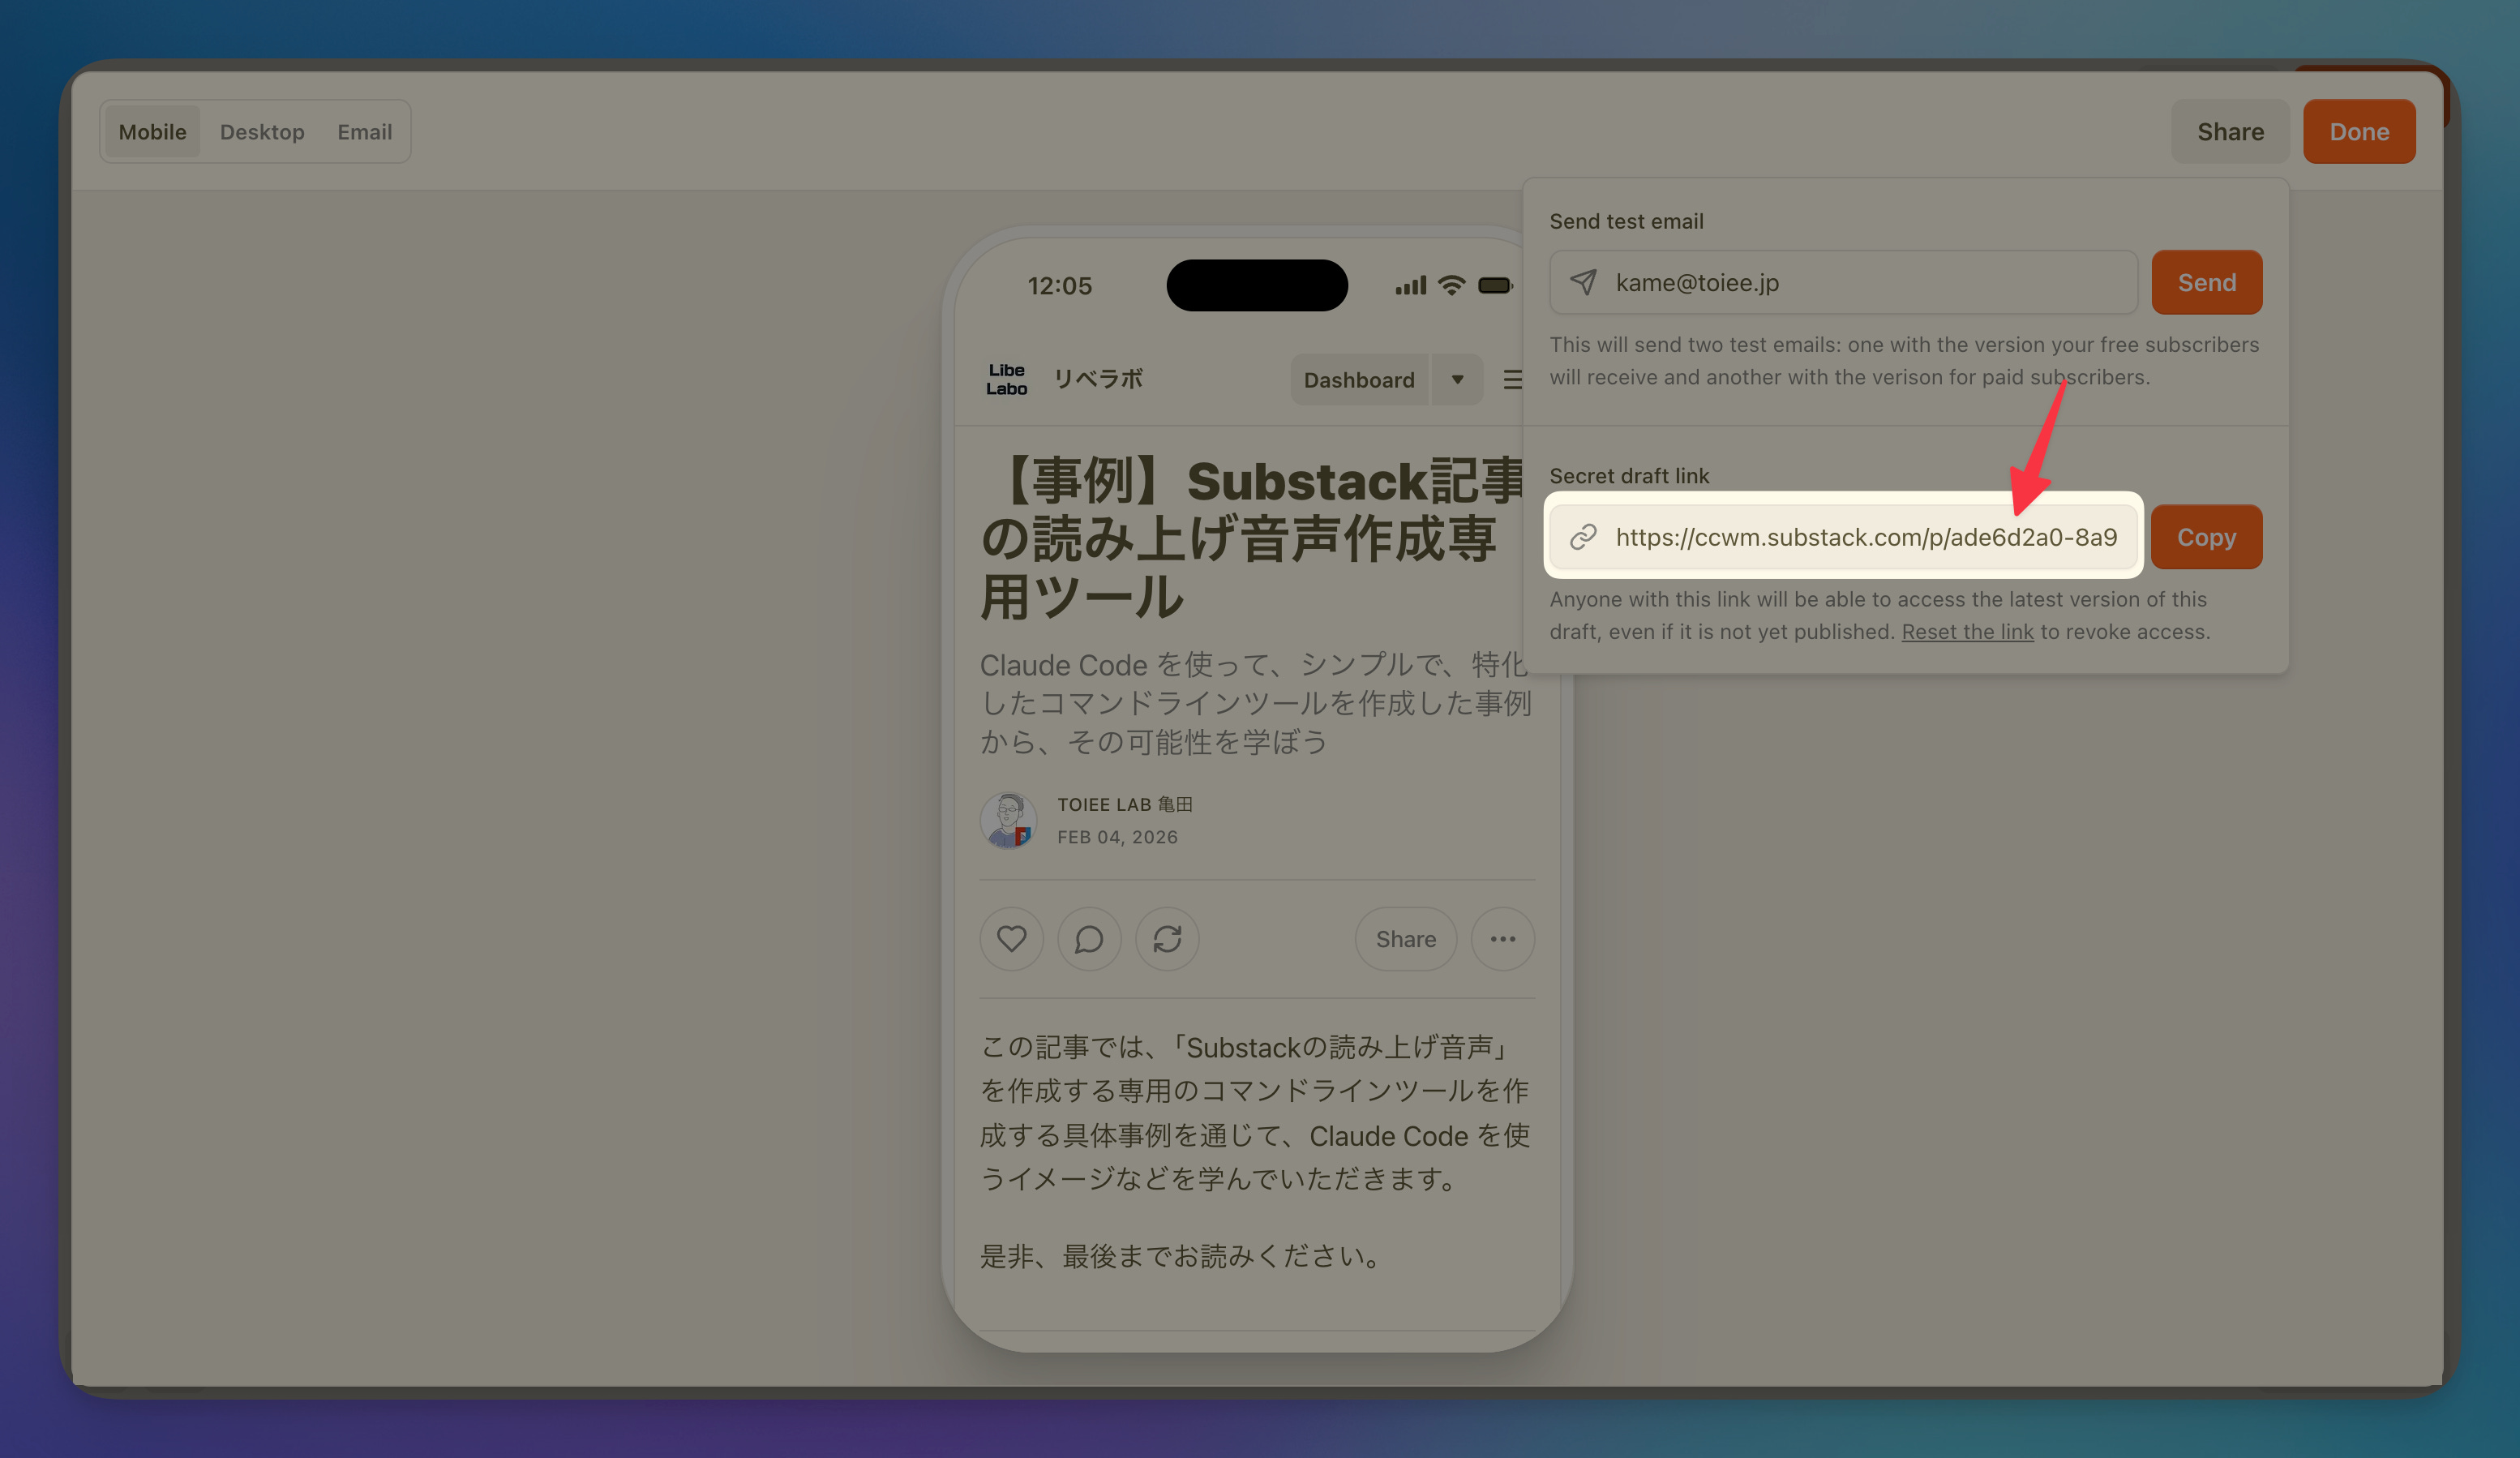
Task: Click the paper plane icon in email field
Action: point(1583,282)
